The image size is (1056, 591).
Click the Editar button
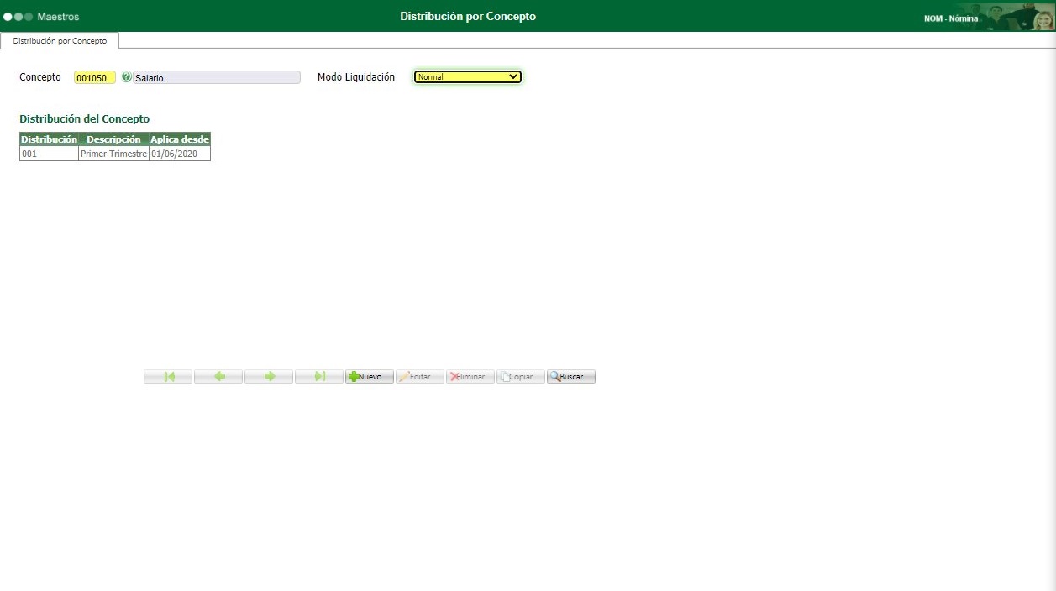tap(419, 376)
